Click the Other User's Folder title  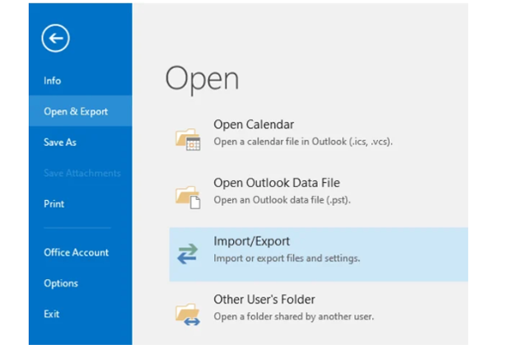tap(264, 300)
